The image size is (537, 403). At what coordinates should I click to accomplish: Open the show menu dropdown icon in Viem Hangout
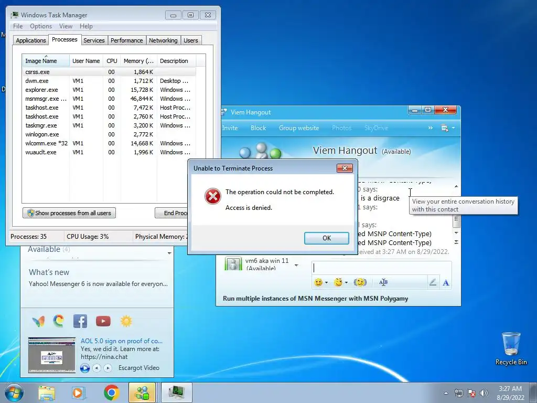[x=448, y=128]
